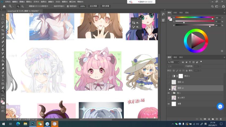Click the 100% zoom button

(82, 6)
